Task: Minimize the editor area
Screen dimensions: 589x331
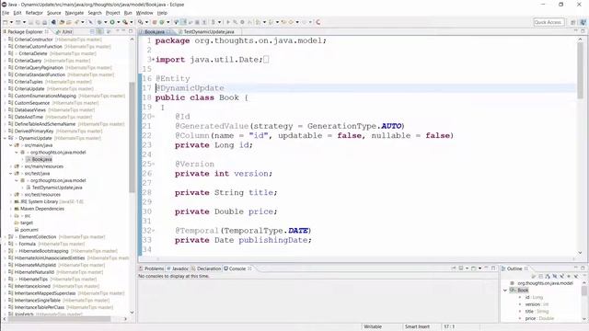Action: click(x=575, y=31)
